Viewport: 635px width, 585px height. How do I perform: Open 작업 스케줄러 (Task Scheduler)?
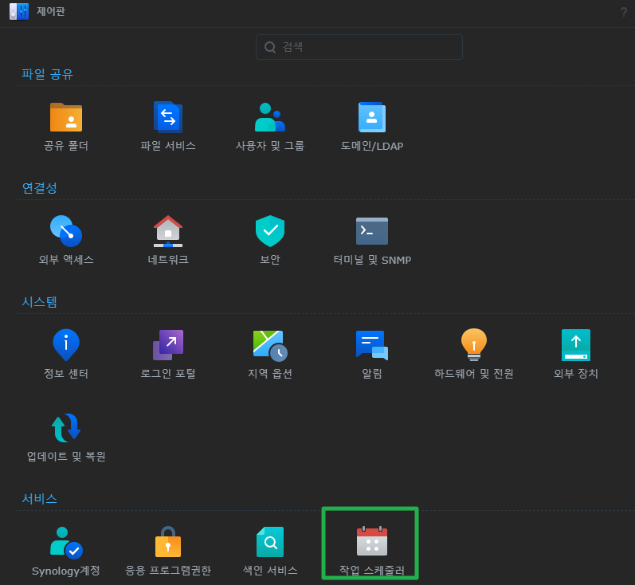tap(372, 542)
